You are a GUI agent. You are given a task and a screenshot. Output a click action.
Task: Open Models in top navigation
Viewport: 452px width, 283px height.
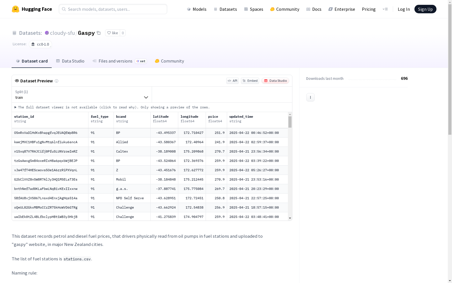(197, 9)
